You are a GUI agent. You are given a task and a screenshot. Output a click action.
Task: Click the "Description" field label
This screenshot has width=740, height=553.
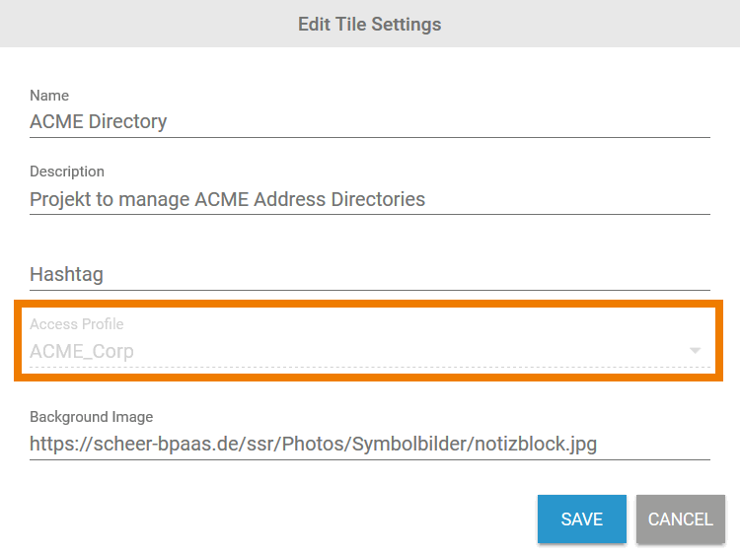[67, 172]
